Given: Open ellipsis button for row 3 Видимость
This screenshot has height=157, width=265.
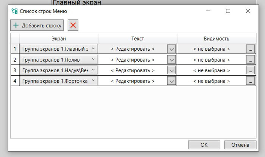Looking at the screenshot, I should click(x=250, y=70).
